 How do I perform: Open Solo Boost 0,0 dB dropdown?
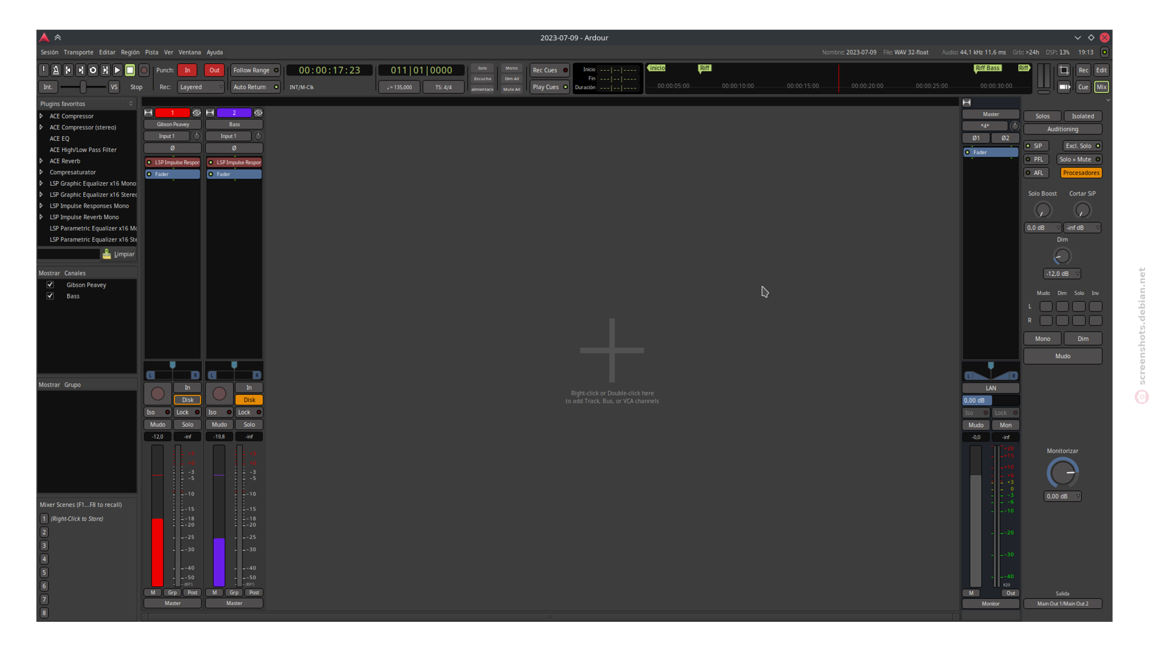click(x=1043, y=228)
